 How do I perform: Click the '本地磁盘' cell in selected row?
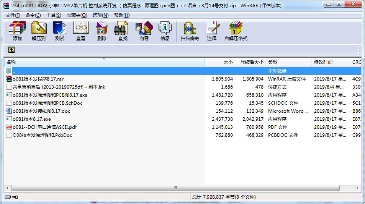click(x=277, y=71)
